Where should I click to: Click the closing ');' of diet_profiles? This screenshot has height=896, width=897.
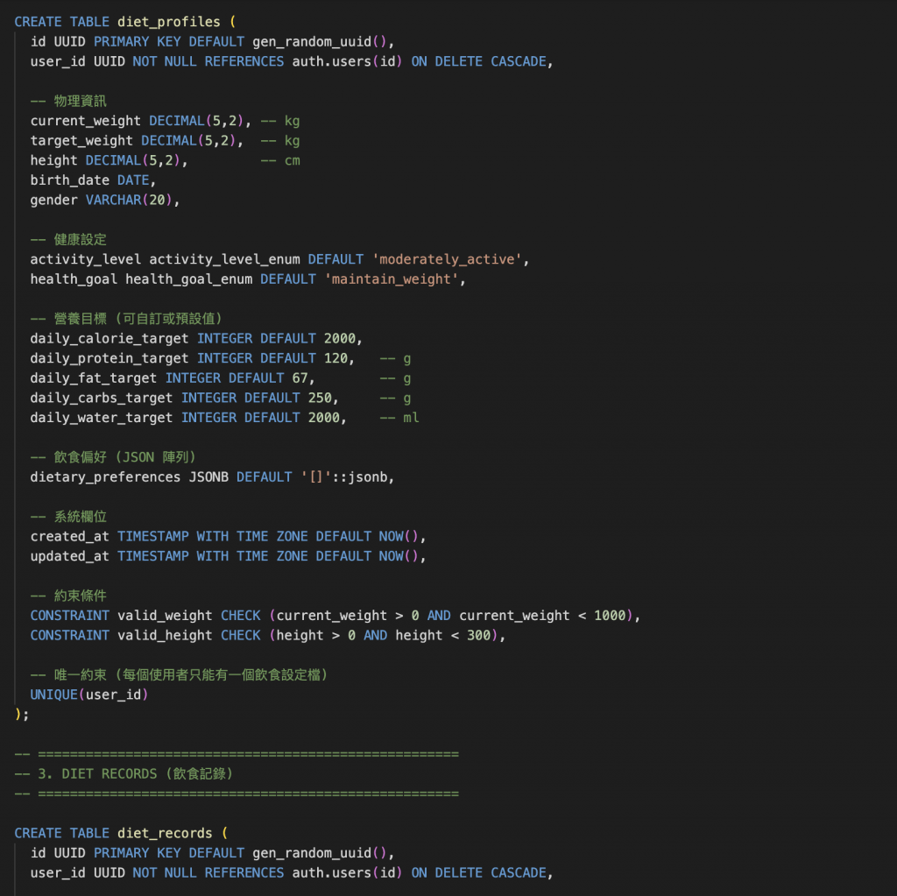tap(22, 715)
